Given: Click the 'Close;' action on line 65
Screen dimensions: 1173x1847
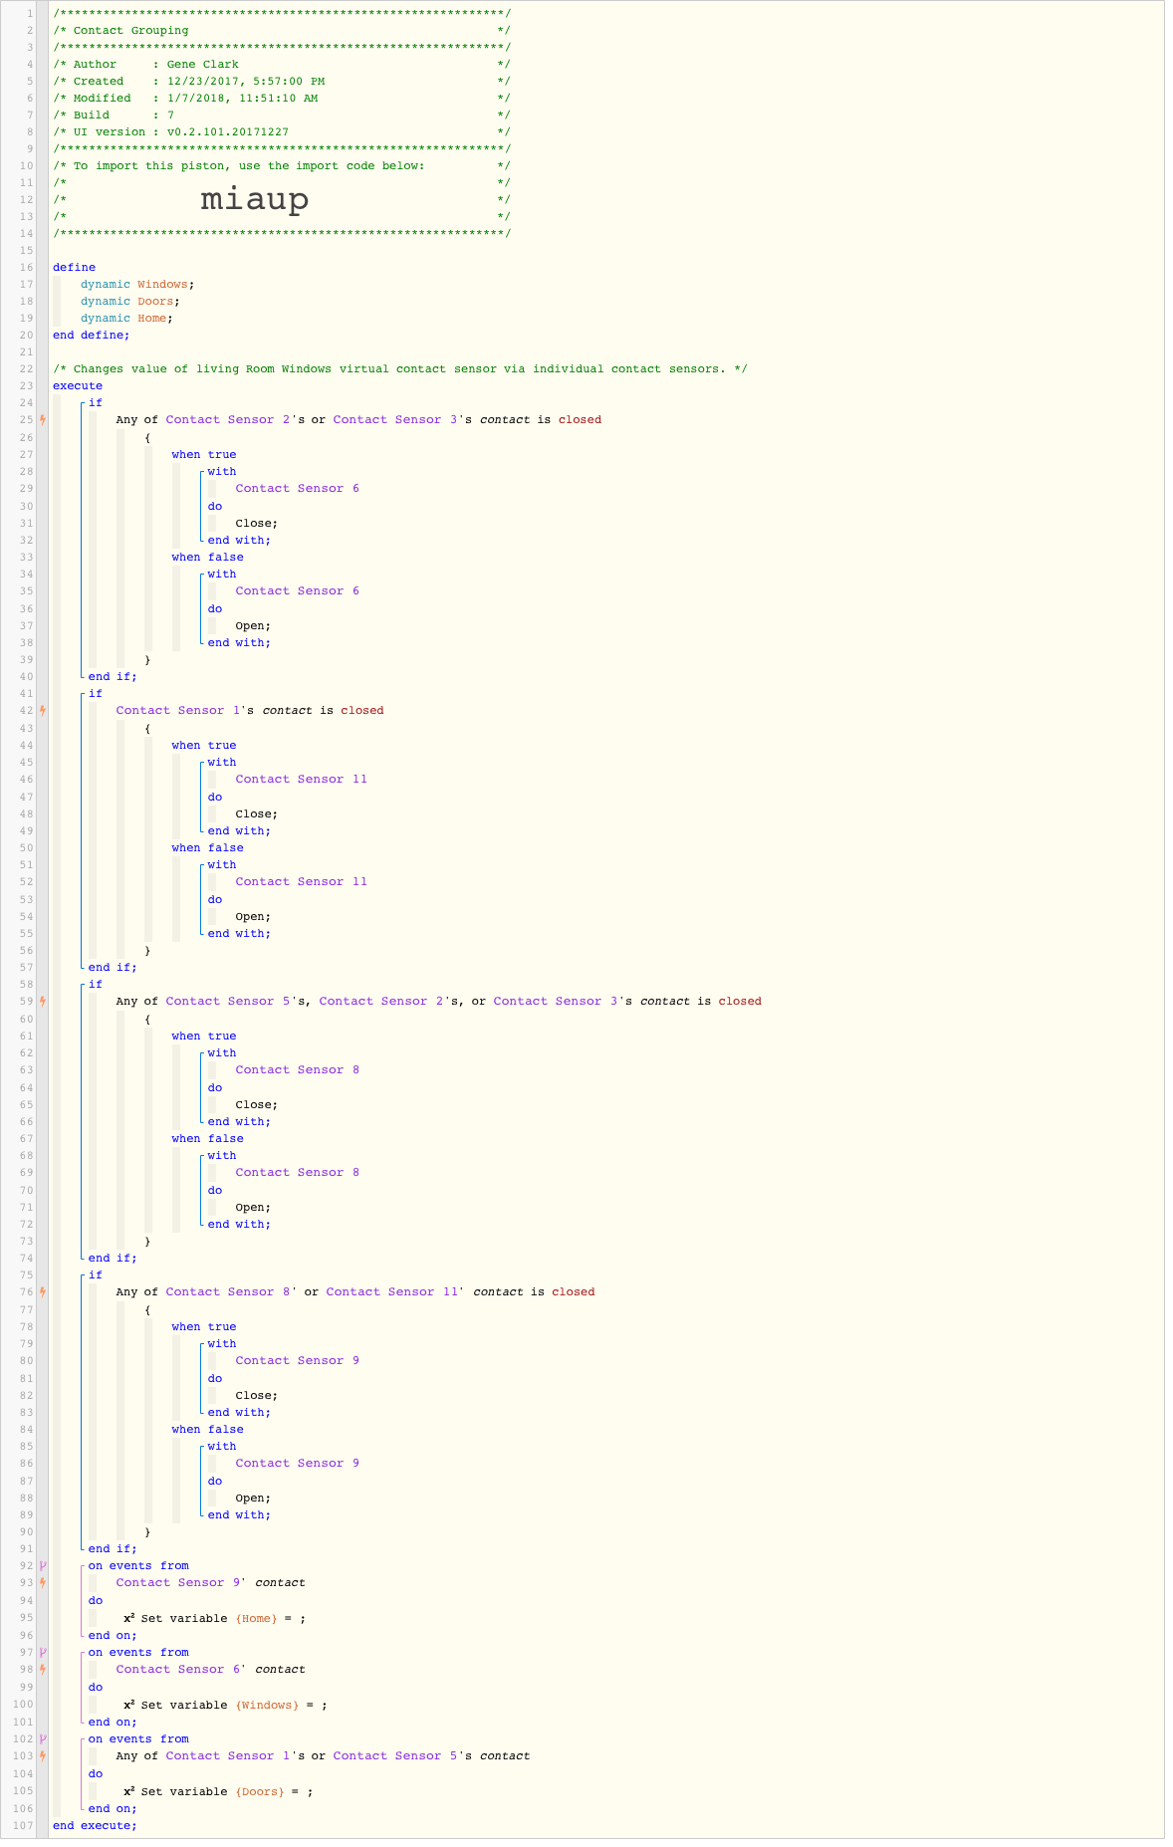Looking at the screenshot, I should coord(257,1105).
